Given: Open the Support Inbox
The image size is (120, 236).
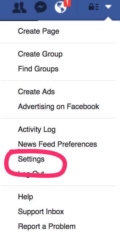Looking at the screenshot, I should pyautogui.click(x=41, y=212).
